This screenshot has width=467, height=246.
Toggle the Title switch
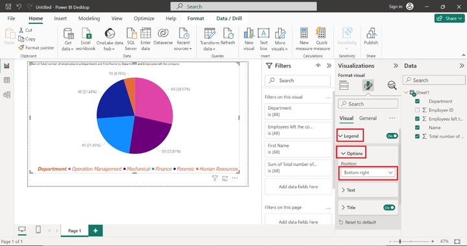[x=389, y=208]
